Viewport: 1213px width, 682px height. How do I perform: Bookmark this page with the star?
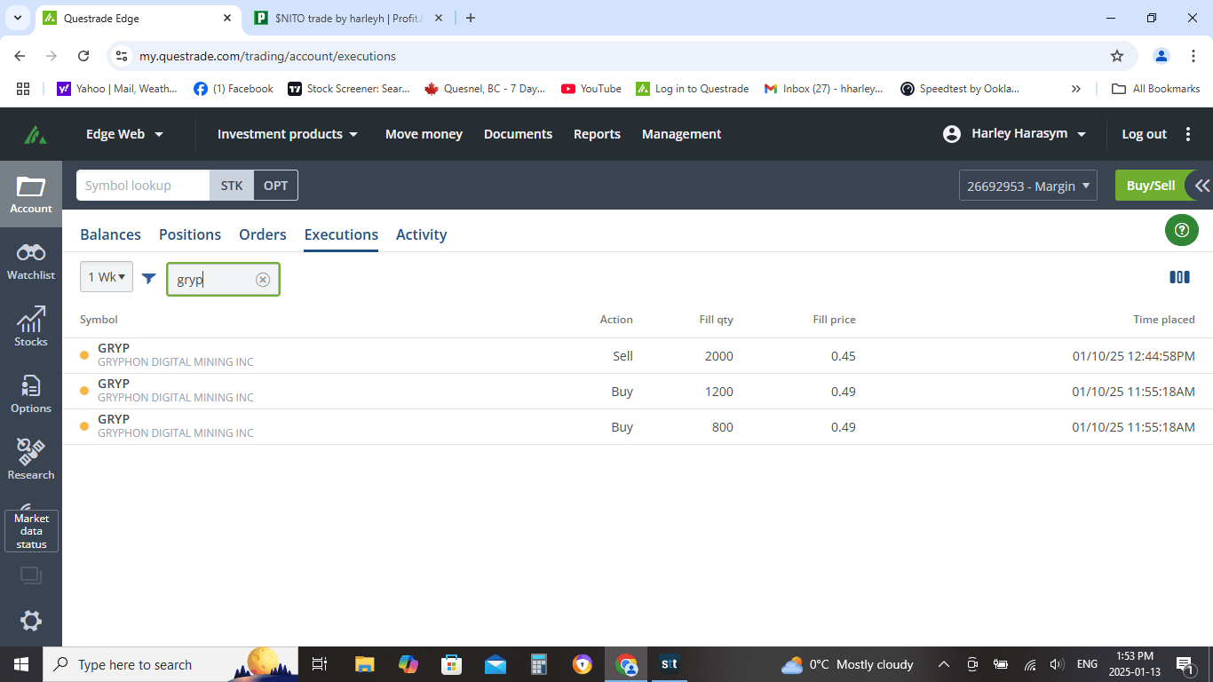[1117, 56]
